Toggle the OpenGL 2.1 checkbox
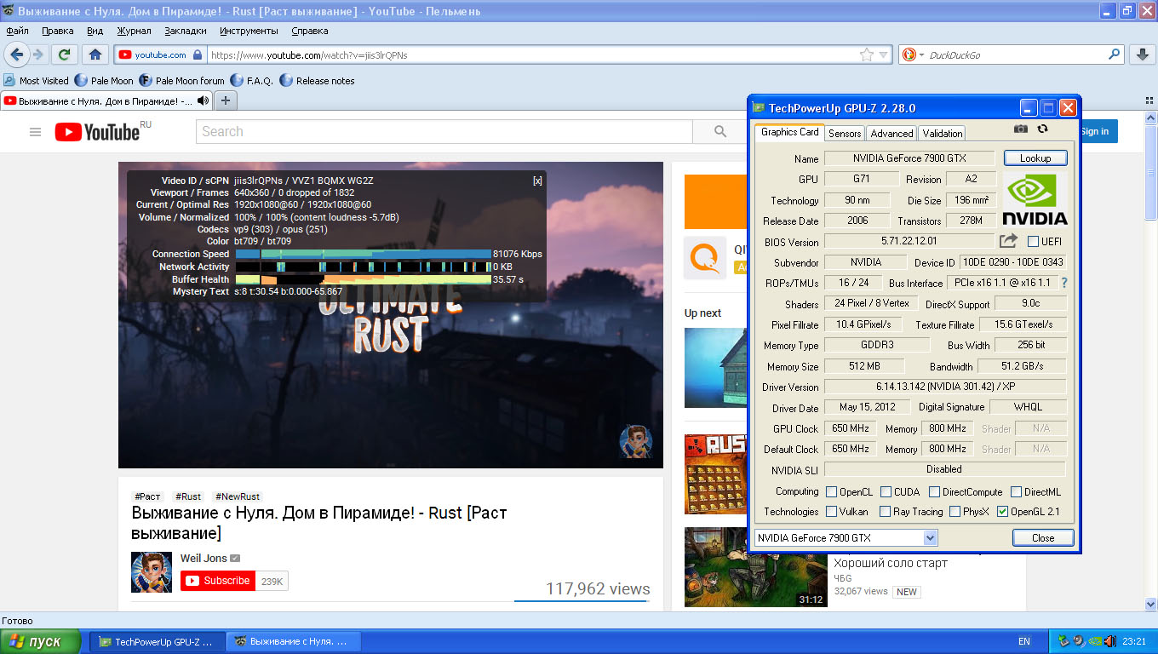This screenshot has width=1158, height=654. [x=1002, y=512]
